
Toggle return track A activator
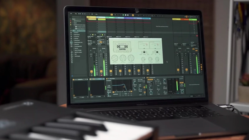pyautogui.click(x=178, y=70)
